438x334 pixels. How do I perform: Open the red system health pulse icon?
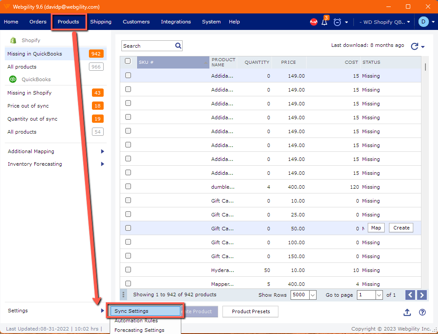click(x=314, y=22)
